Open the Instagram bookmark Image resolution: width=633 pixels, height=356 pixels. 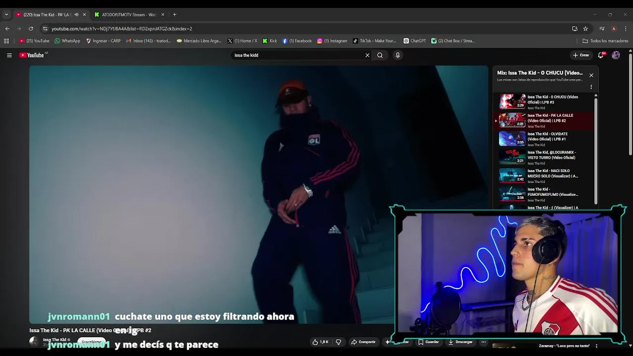[332, 41]
